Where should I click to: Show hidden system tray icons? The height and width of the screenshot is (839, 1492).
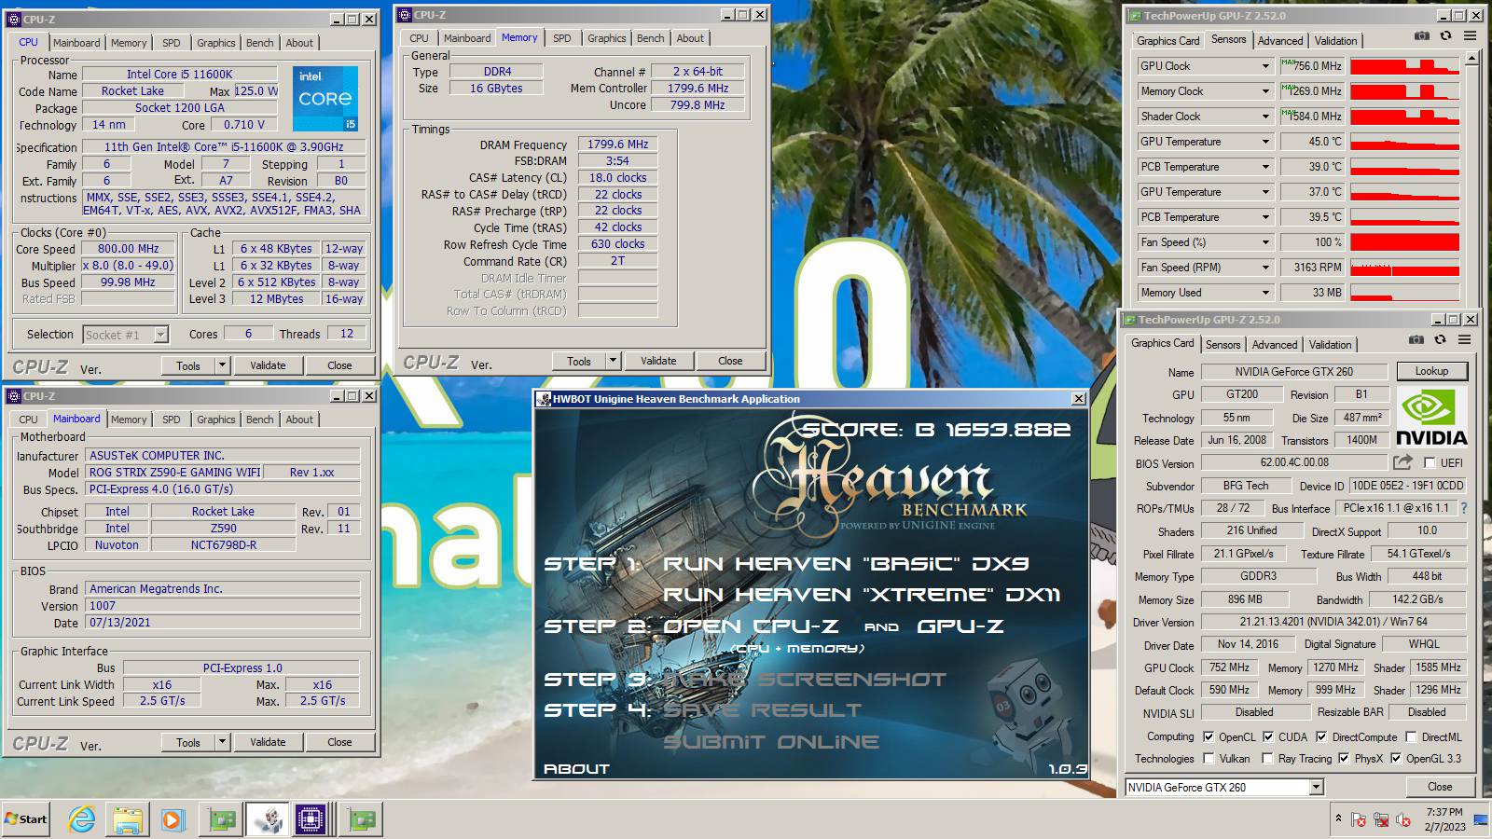click(1338, 818)
